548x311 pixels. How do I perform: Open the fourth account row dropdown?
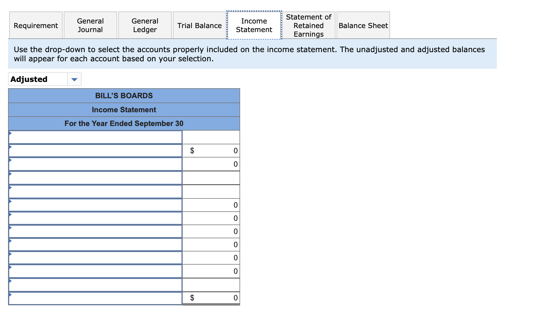95,178
